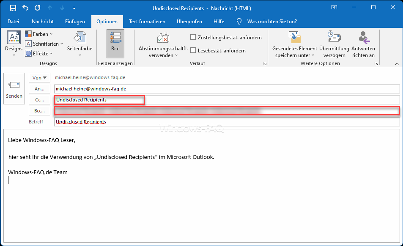The width and height of the screenshot is (403, 246).
Task: Click into the Cc field
Action: click(x=227, y=100)
